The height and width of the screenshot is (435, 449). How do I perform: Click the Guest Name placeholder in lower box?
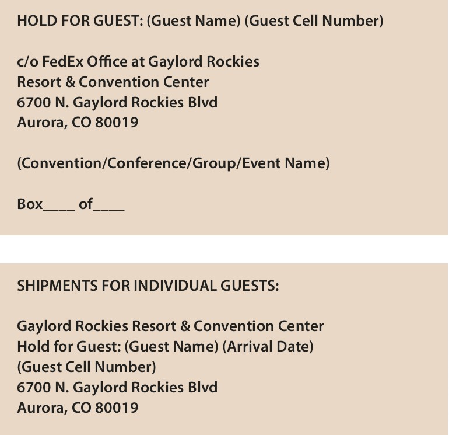172,347
